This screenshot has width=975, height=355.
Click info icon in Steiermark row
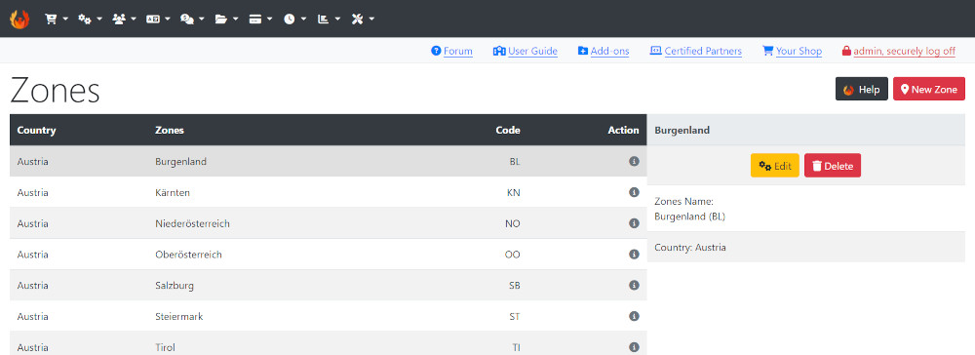(x=635, y=316)
